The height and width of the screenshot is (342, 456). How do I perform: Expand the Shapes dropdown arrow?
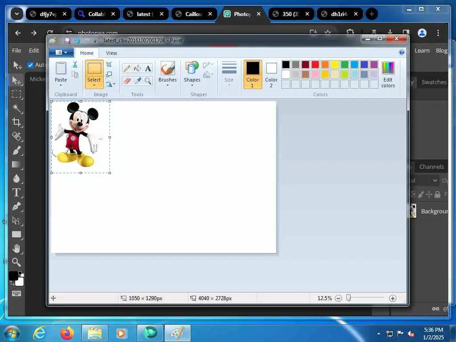coord(192,85)
